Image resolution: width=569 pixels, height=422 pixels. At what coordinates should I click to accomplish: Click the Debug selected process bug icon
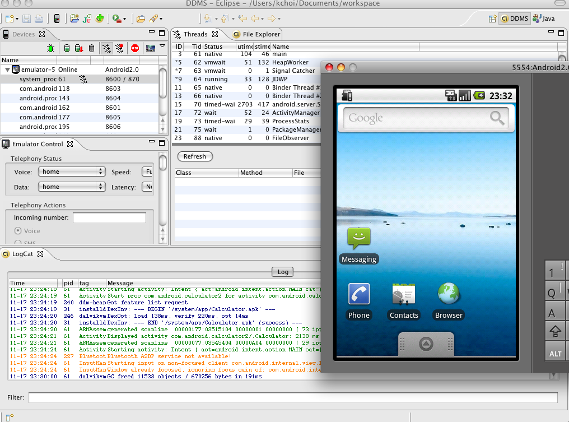(x=51, y=48)
